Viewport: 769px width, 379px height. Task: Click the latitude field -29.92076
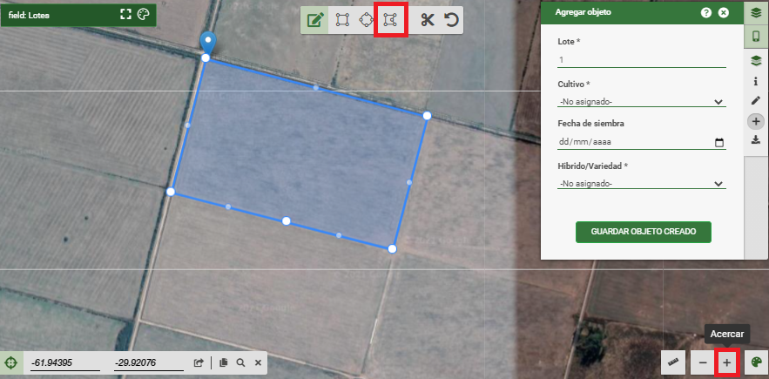coord(149,363)
